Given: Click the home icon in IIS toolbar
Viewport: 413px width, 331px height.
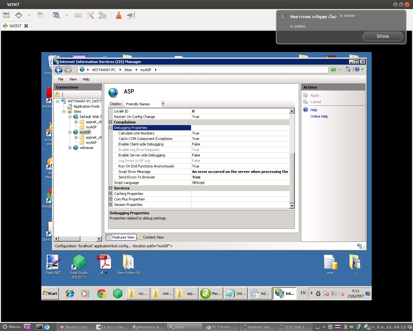Looking at the screenshot, I should click(x=348, y=69).
